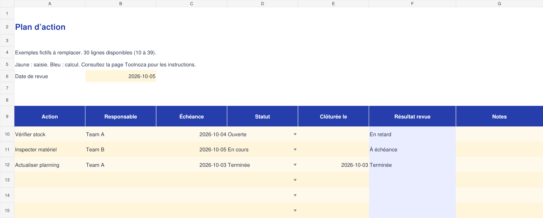Click the 'Échéance' header cell
The width and height of the screenshot is (543, 218).
pos(192,116)
